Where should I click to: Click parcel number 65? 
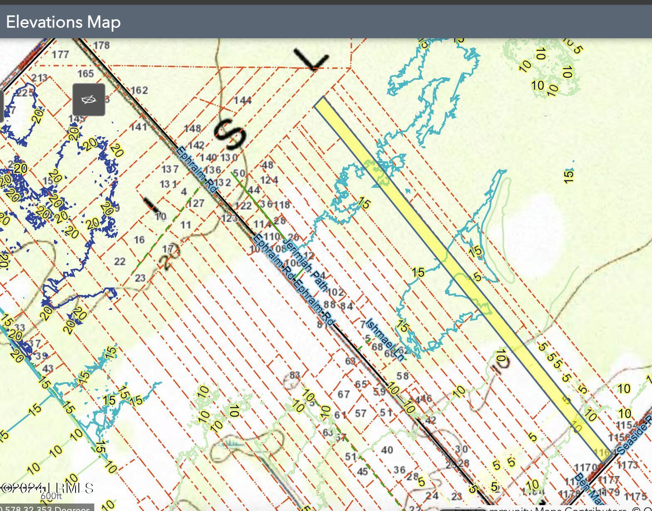pos(361,384)
